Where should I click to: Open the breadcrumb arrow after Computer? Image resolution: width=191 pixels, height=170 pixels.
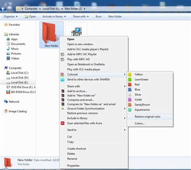[40, 9]
